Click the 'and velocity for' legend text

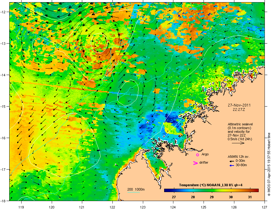(239, 132)
